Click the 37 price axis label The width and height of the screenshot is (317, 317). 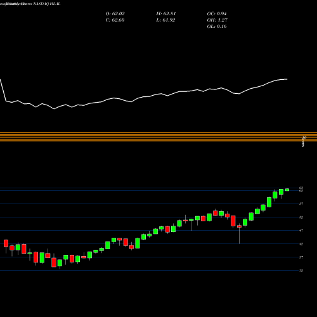point(301,257)
